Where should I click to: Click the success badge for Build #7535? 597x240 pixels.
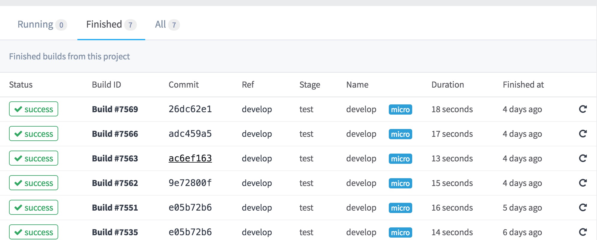tap(34, 232)
